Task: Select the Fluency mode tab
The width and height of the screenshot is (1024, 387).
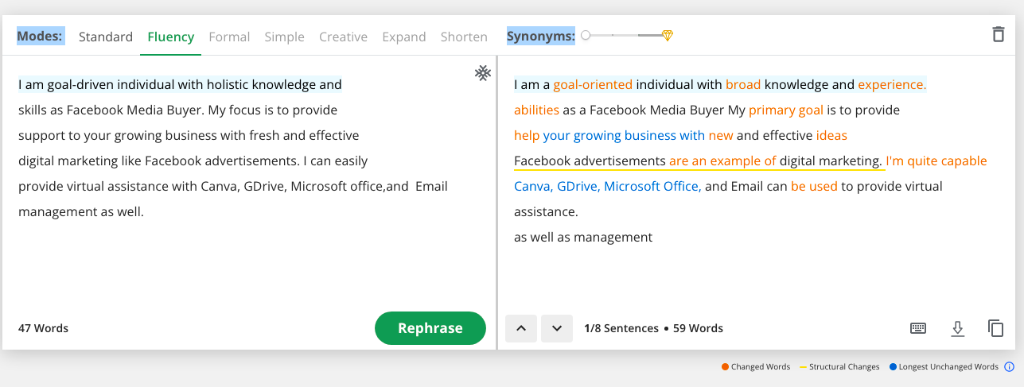Action: tap(171, 37)
